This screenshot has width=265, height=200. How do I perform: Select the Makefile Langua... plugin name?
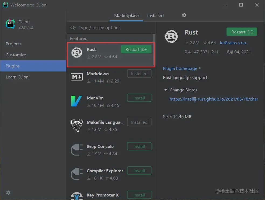pos(105,122)
